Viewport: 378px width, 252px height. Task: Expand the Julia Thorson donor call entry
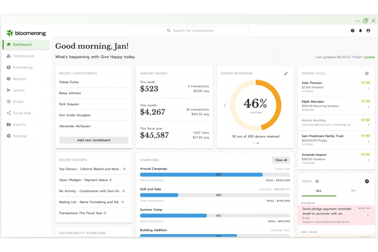click(x=368, y=88)
